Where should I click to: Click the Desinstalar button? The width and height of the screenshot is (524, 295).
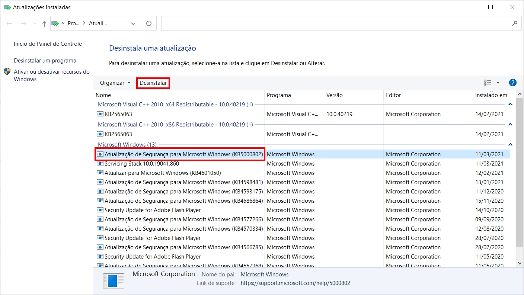(153, 83)
